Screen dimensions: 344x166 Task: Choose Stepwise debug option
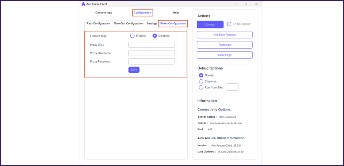[x=201, y=81]
